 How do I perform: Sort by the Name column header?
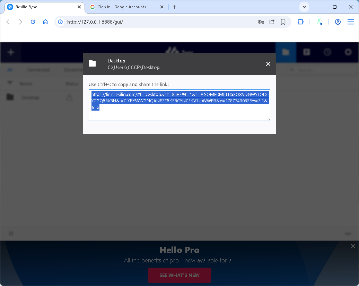(x=26, y=84)
